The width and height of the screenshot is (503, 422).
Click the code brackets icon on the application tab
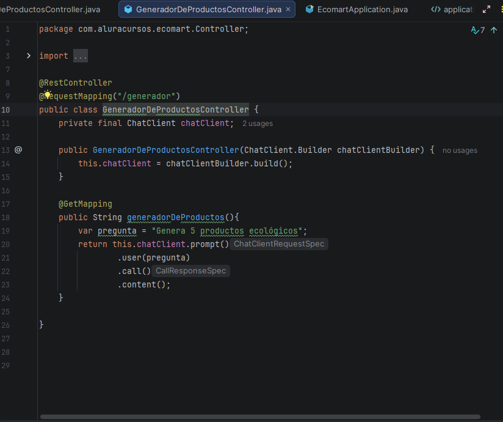[435, 10]
